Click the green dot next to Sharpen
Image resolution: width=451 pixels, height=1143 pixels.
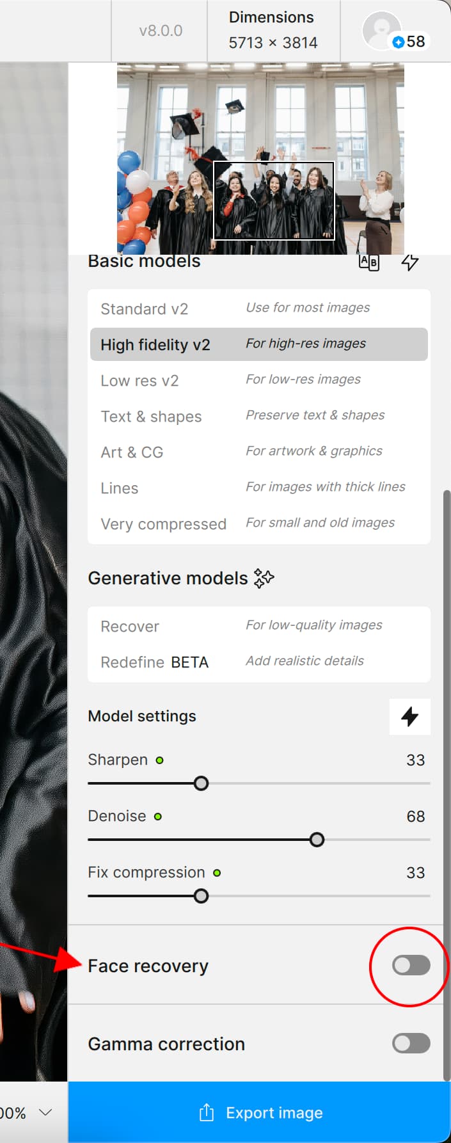[x=159, y=760]
